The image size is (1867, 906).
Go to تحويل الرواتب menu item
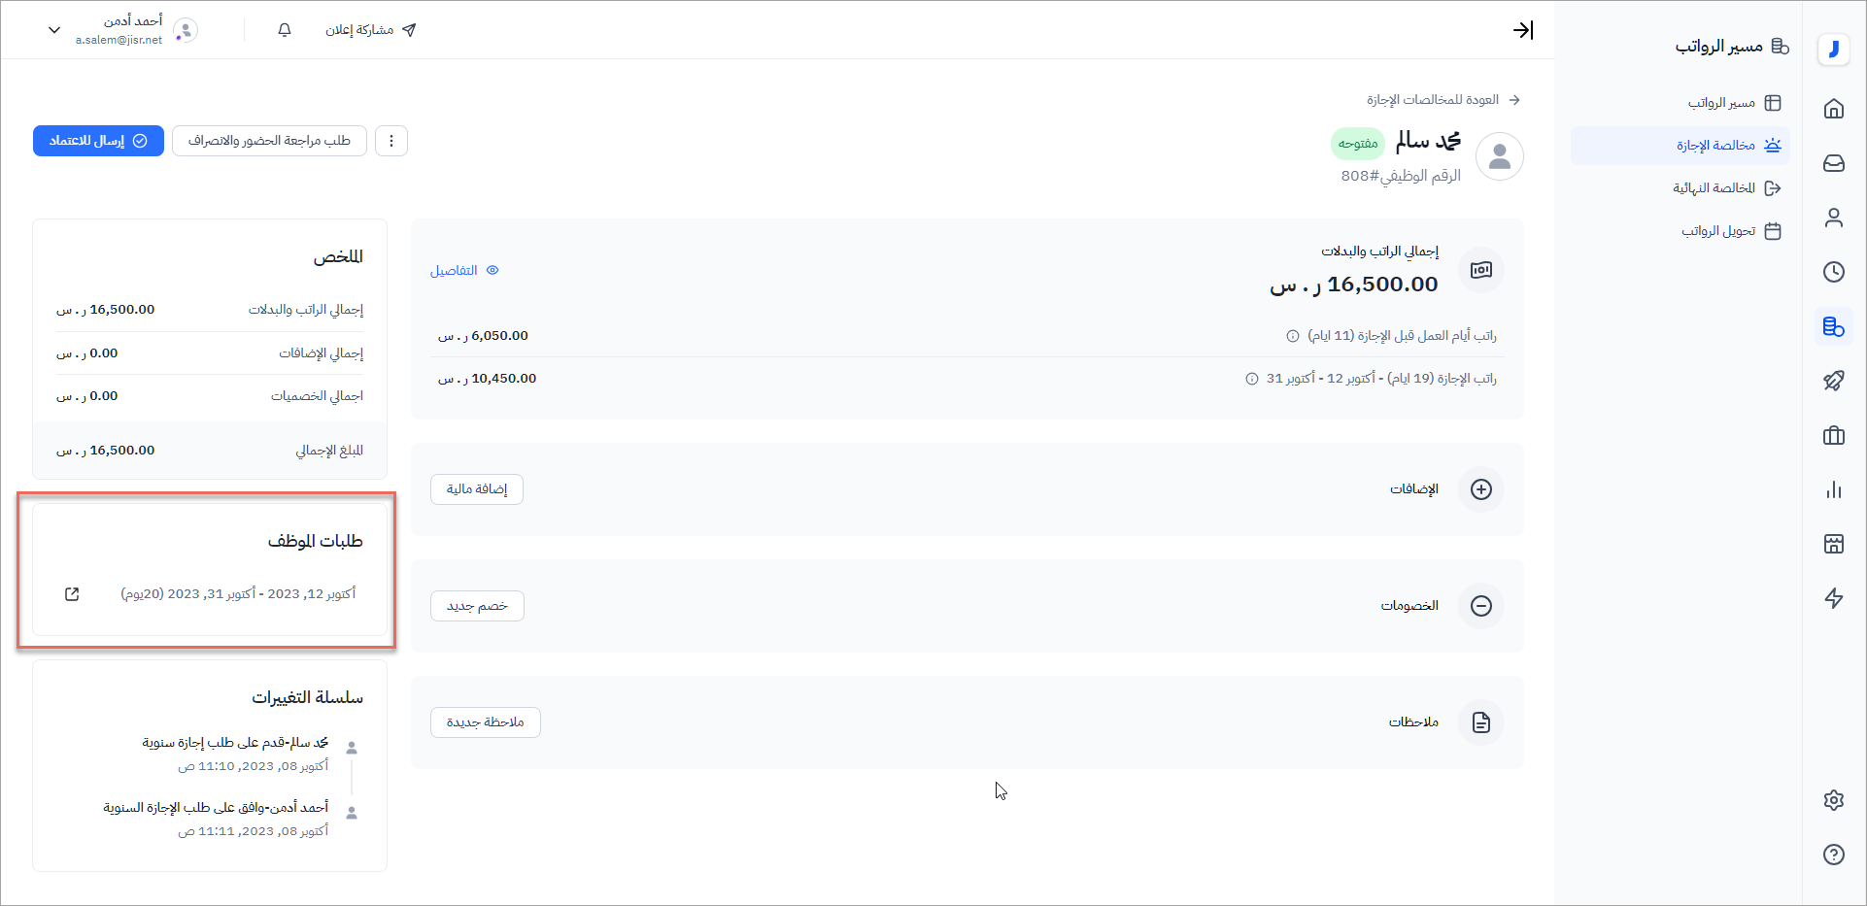tap(1717, 231)
